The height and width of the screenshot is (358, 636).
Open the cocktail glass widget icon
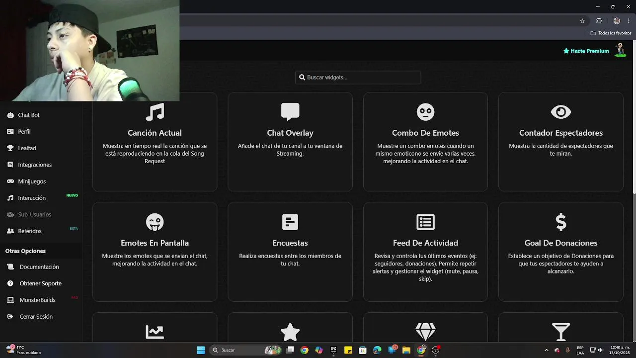click(561, 332)
